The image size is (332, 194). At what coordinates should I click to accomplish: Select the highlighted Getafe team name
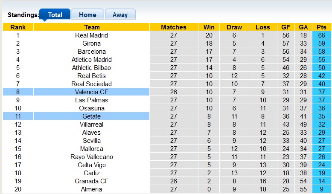click(91, 116)
